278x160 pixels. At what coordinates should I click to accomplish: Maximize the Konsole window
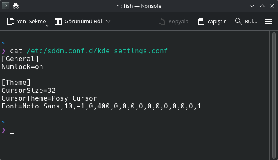(262, 6)
